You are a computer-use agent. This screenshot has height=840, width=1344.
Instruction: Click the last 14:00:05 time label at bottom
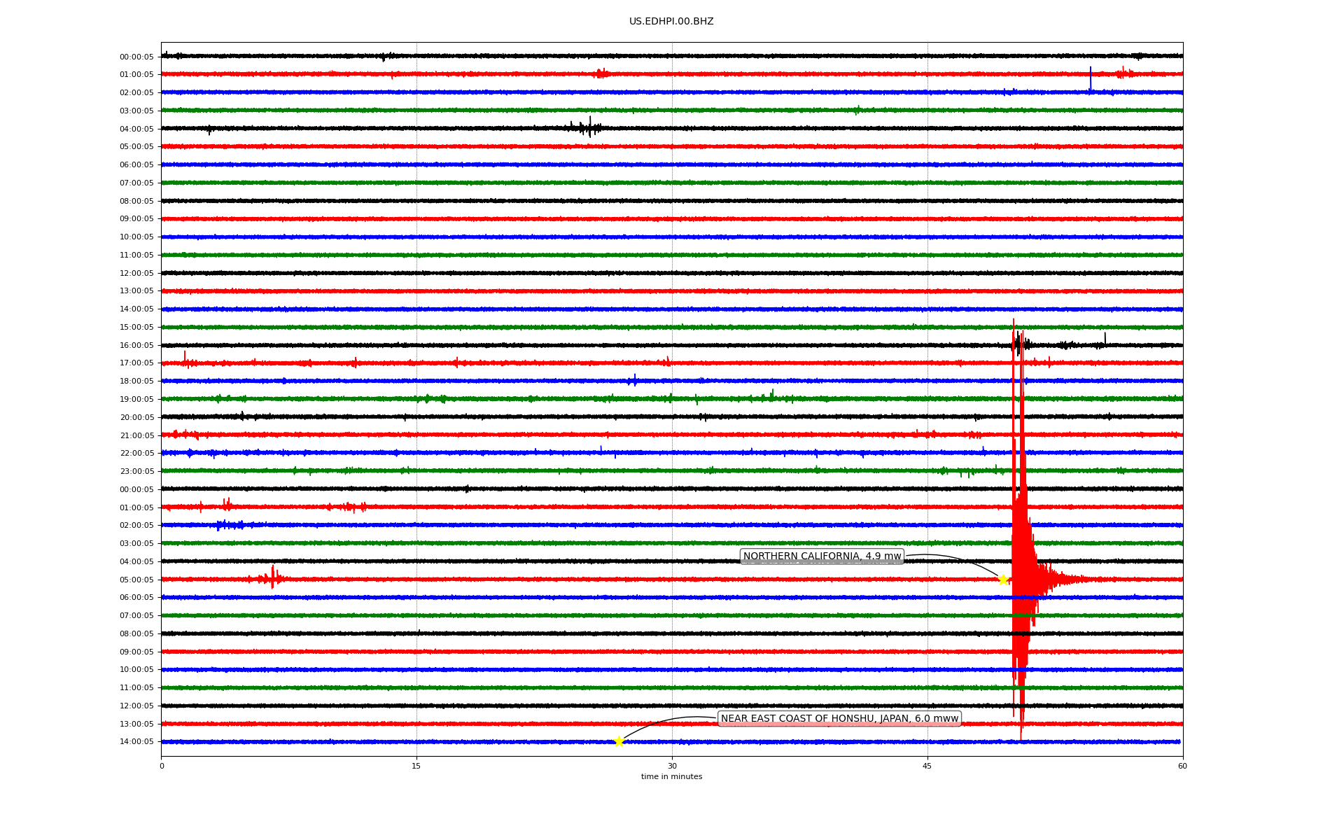tap(136, 742)
